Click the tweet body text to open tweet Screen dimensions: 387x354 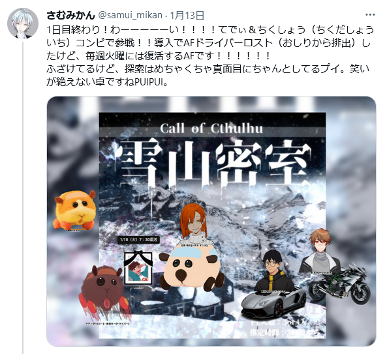point(209,56)
